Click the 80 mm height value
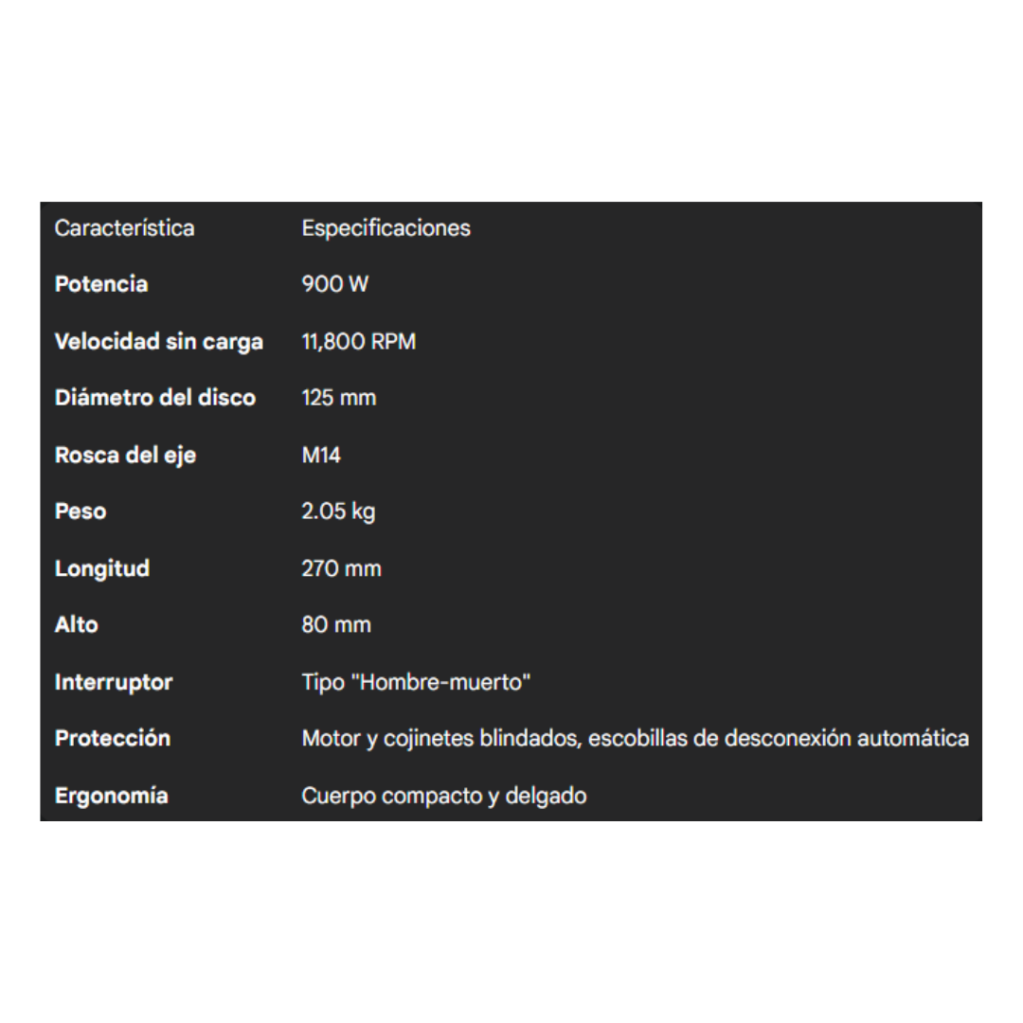This screenshot has height=1023, width=1023. coord(336,625)
